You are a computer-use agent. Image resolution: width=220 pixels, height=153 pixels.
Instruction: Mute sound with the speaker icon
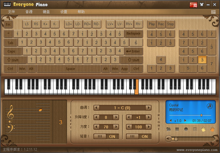point(168,139)
